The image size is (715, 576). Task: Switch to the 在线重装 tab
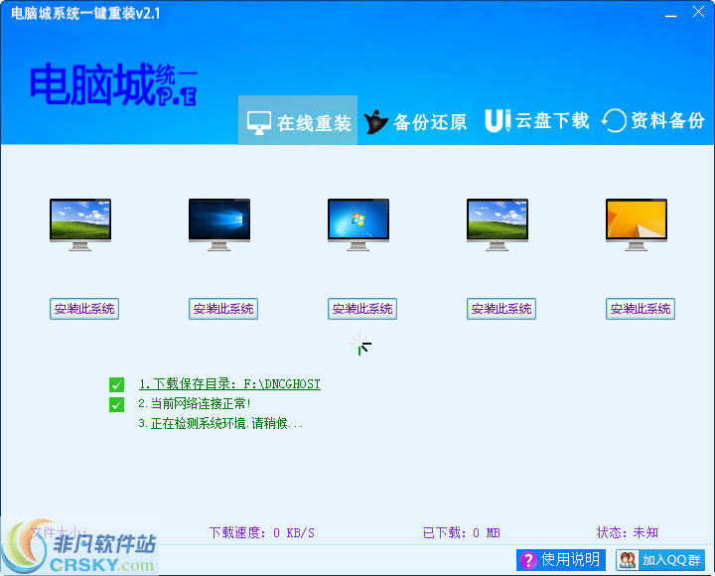(298, 121)
